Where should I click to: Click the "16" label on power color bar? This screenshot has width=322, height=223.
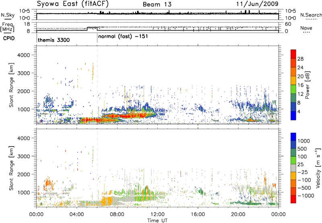[x=300, y=85]
